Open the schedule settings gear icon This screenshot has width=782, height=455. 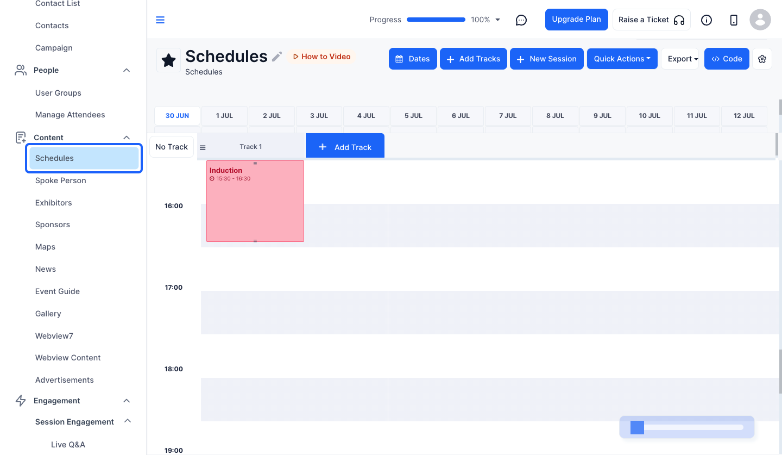point(762,59)
